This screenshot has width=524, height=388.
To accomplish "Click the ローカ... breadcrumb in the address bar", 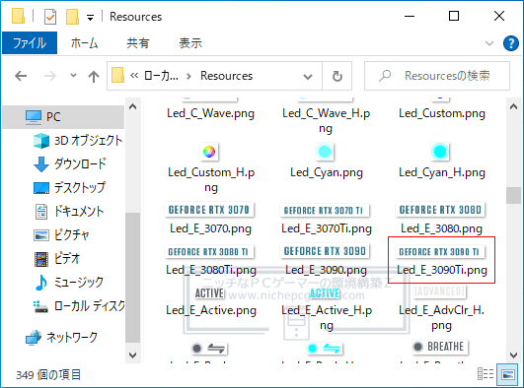I will click(161, 76).
